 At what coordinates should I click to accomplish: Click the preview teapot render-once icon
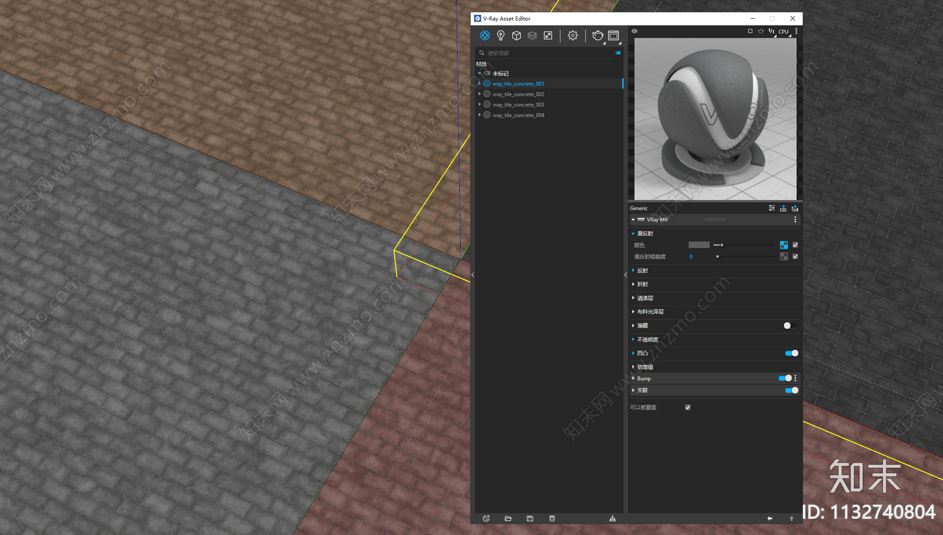point(761,31)
